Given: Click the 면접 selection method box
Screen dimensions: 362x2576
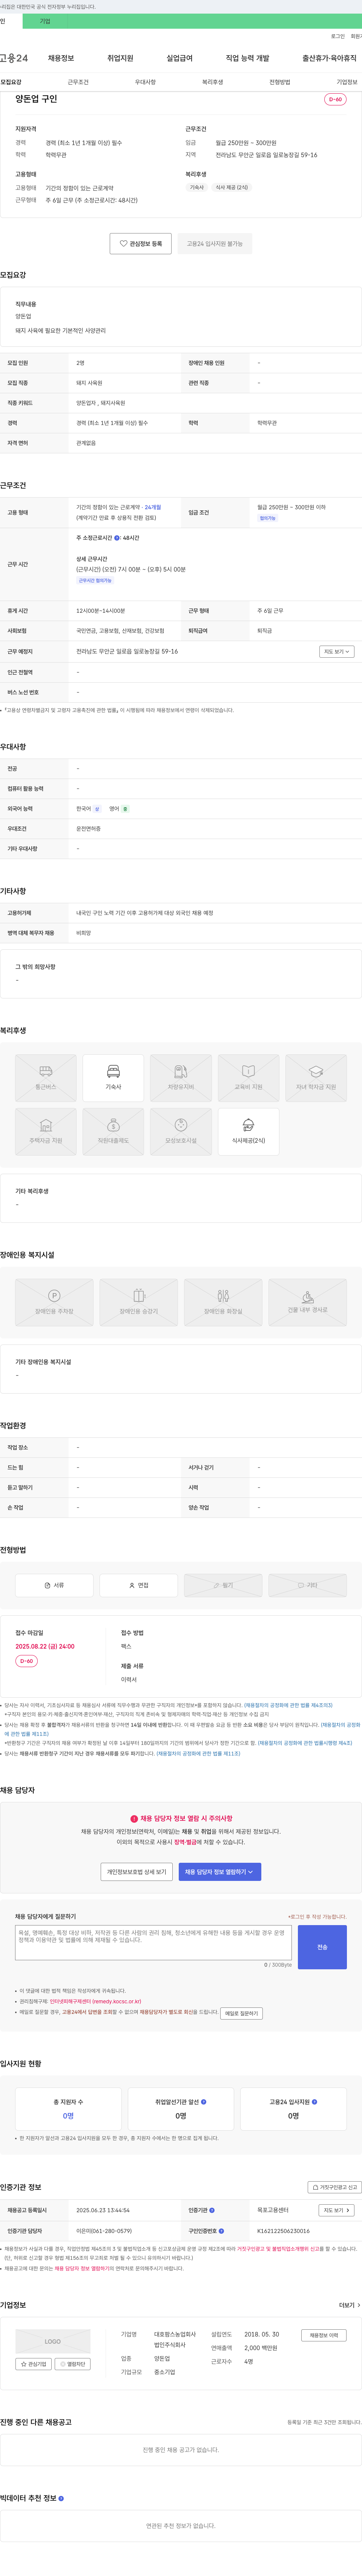Looking at the screenshot, I should coord(139,1585).
